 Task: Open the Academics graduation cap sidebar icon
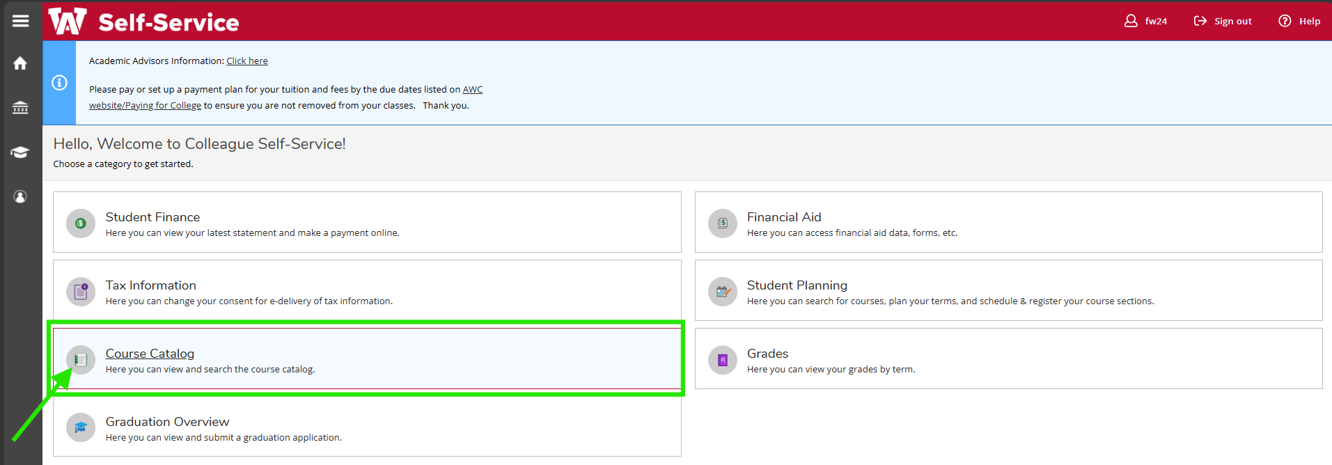click(20, 152)
